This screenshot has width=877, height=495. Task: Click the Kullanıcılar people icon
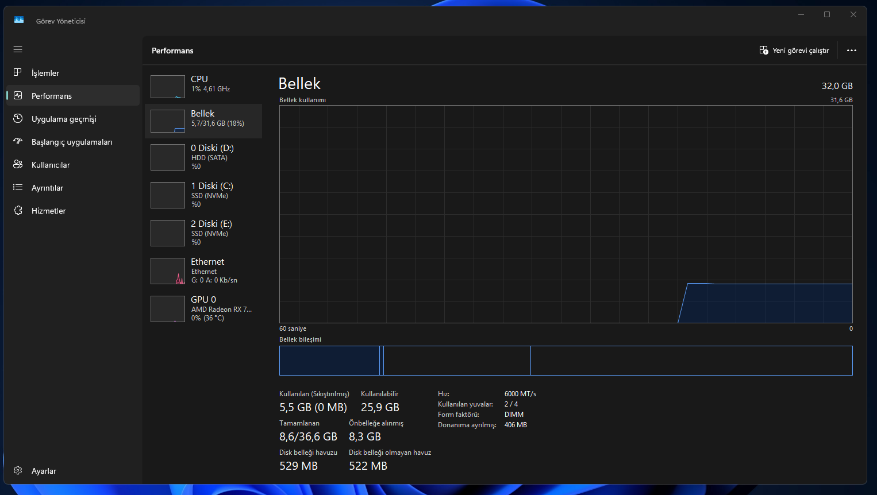coord(18,164)
